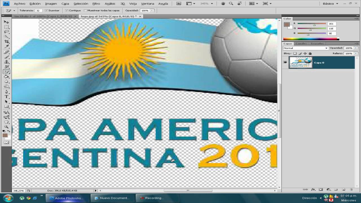The height and width of the screenshot is (203, 361).
Task: Select the Path Selection tool
Action: (x=6, y=101)
